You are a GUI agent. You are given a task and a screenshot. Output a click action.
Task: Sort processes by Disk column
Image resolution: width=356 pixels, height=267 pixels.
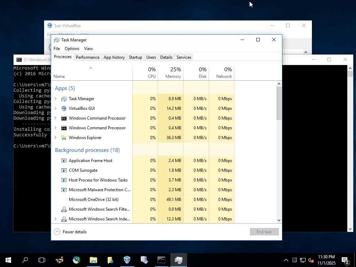tap(196, 73)
